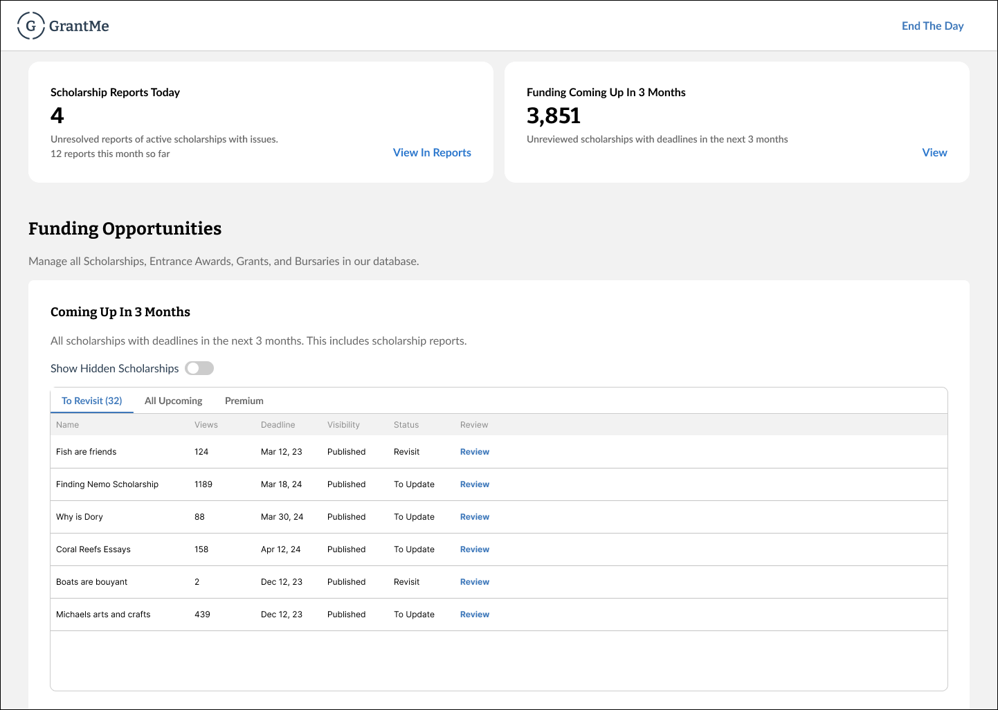Screen dimensions: 998x710
Task: Click Review for Fish are friends
Action: (x=475, y=452)
